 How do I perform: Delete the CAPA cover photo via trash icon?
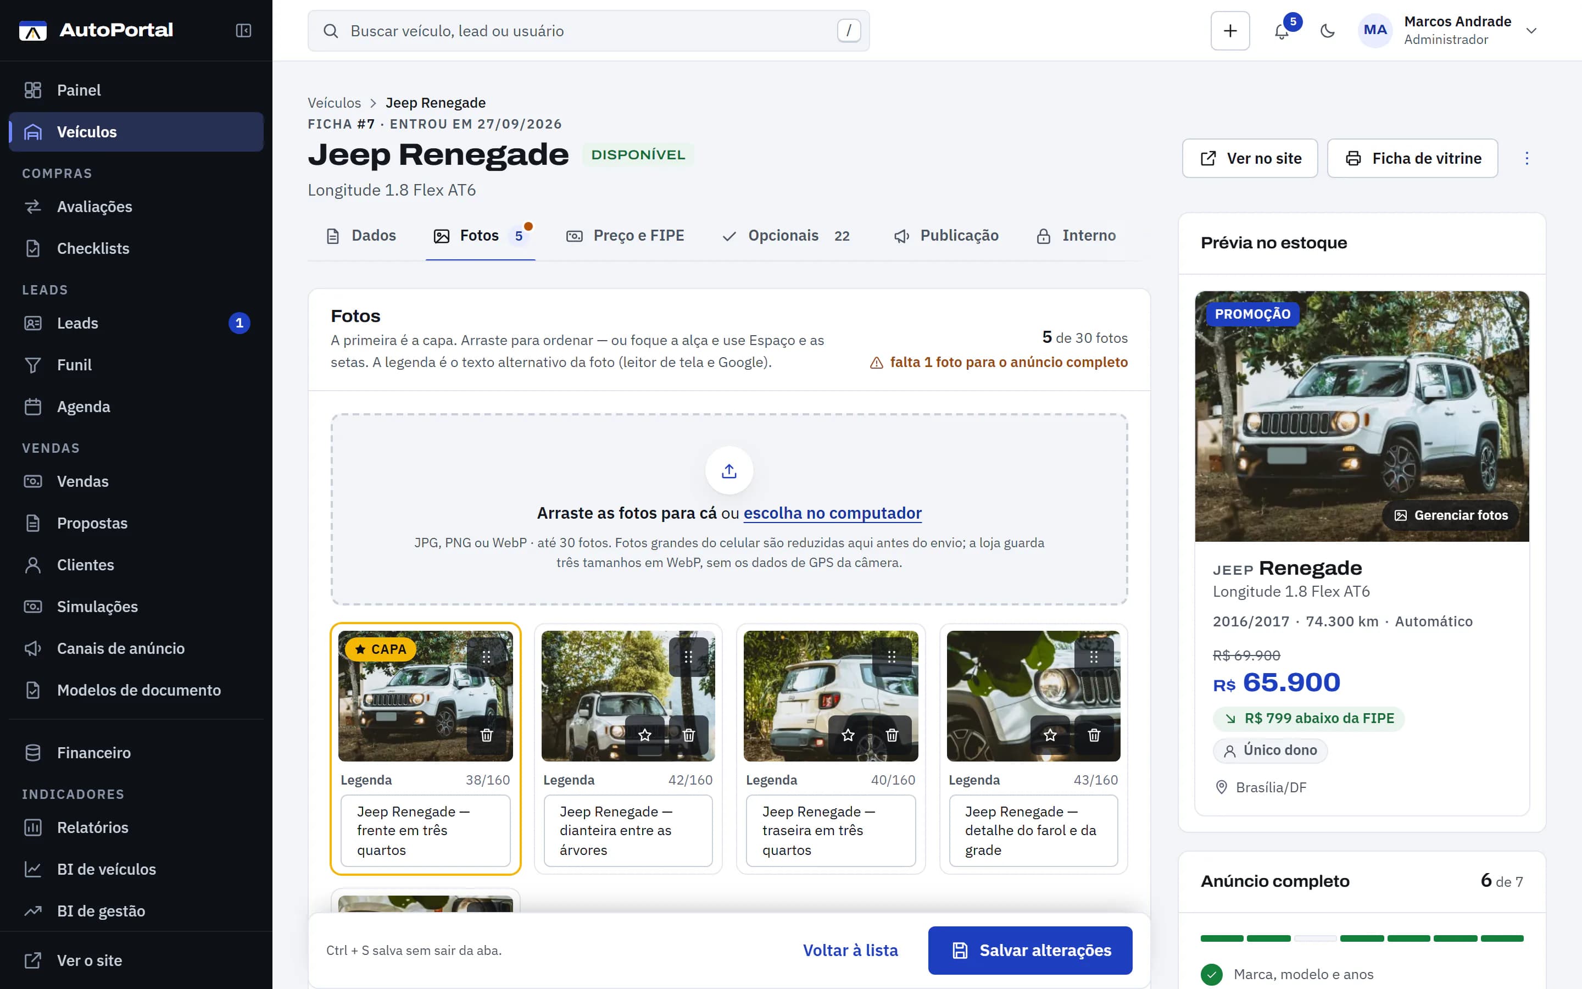point(486,735)
